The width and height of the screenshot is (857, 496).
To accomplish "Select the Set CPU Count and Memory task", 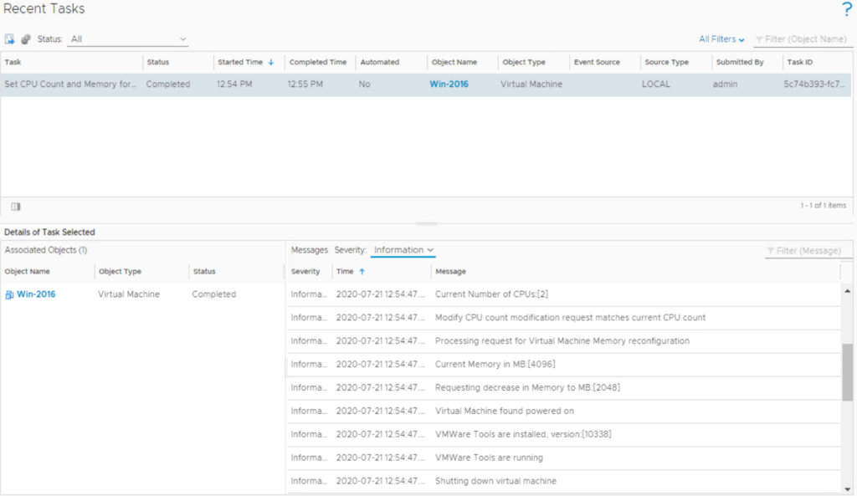I will (70, 84).
